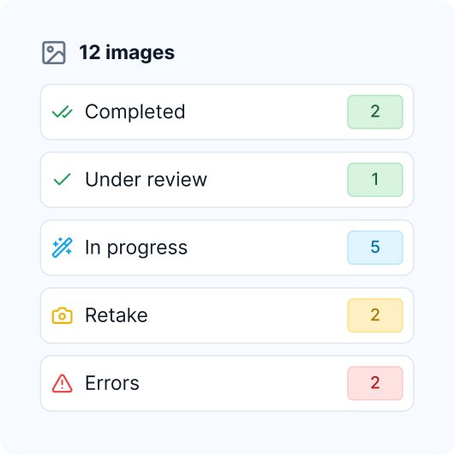Viewport: 455px width, 455px height.
Task: Open the Retake status row
Action: tap(227, 315)
